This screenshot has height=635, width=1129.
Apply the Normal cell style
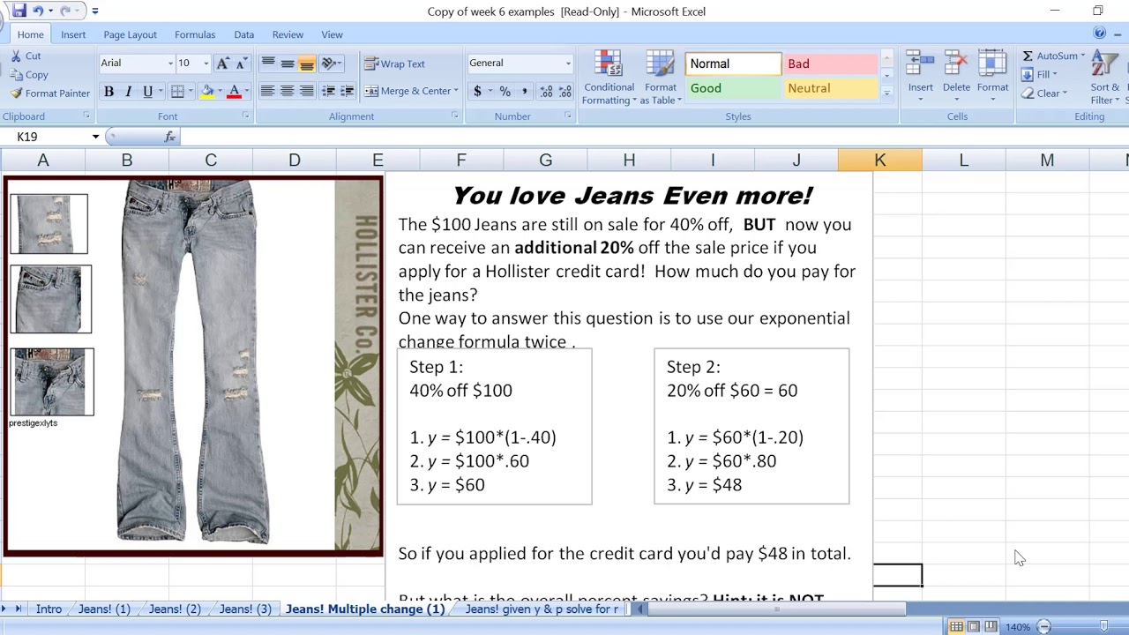click(732, 63)
